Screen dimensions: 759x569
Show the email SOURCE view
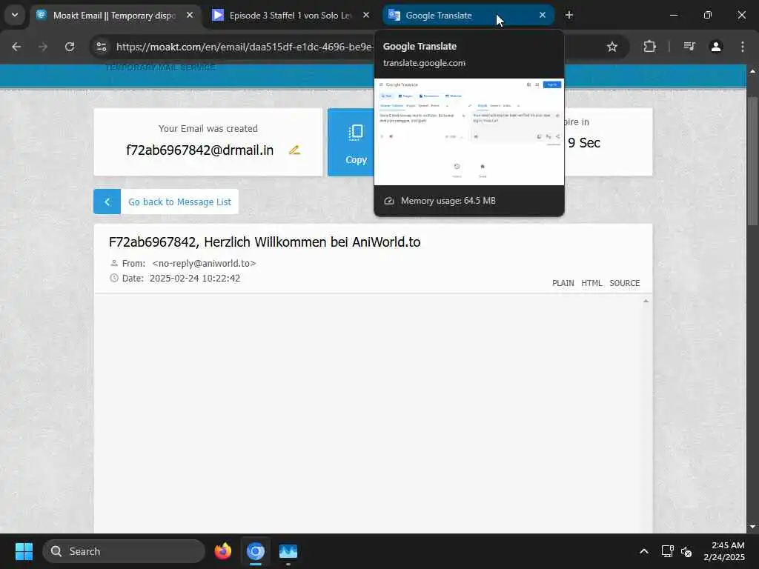coord(624,283)
